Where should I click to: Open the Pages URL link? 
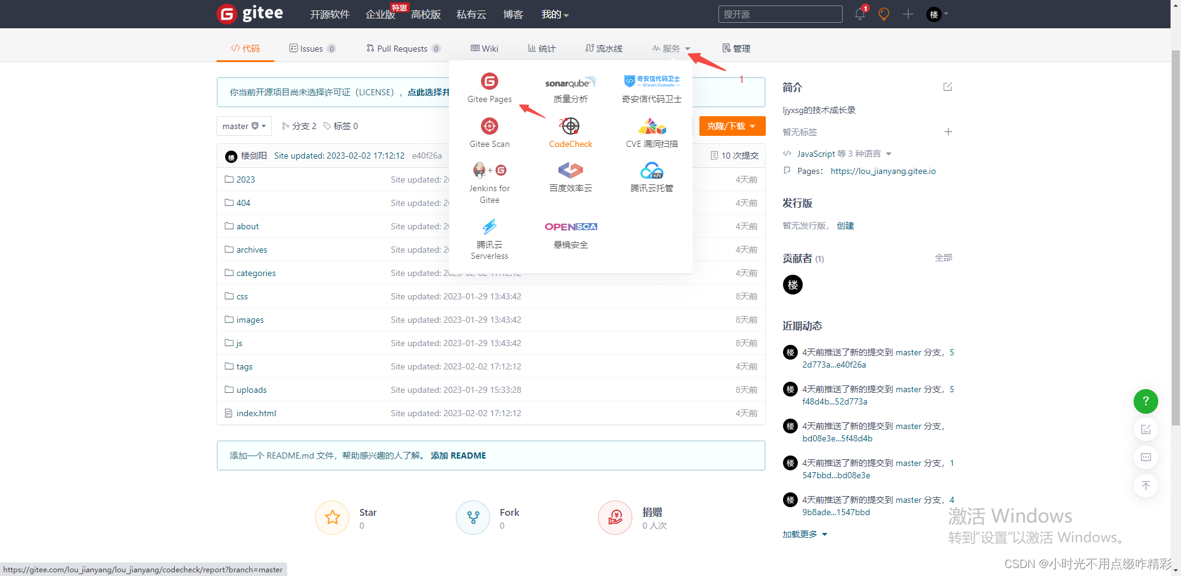(x=883, y=171)
